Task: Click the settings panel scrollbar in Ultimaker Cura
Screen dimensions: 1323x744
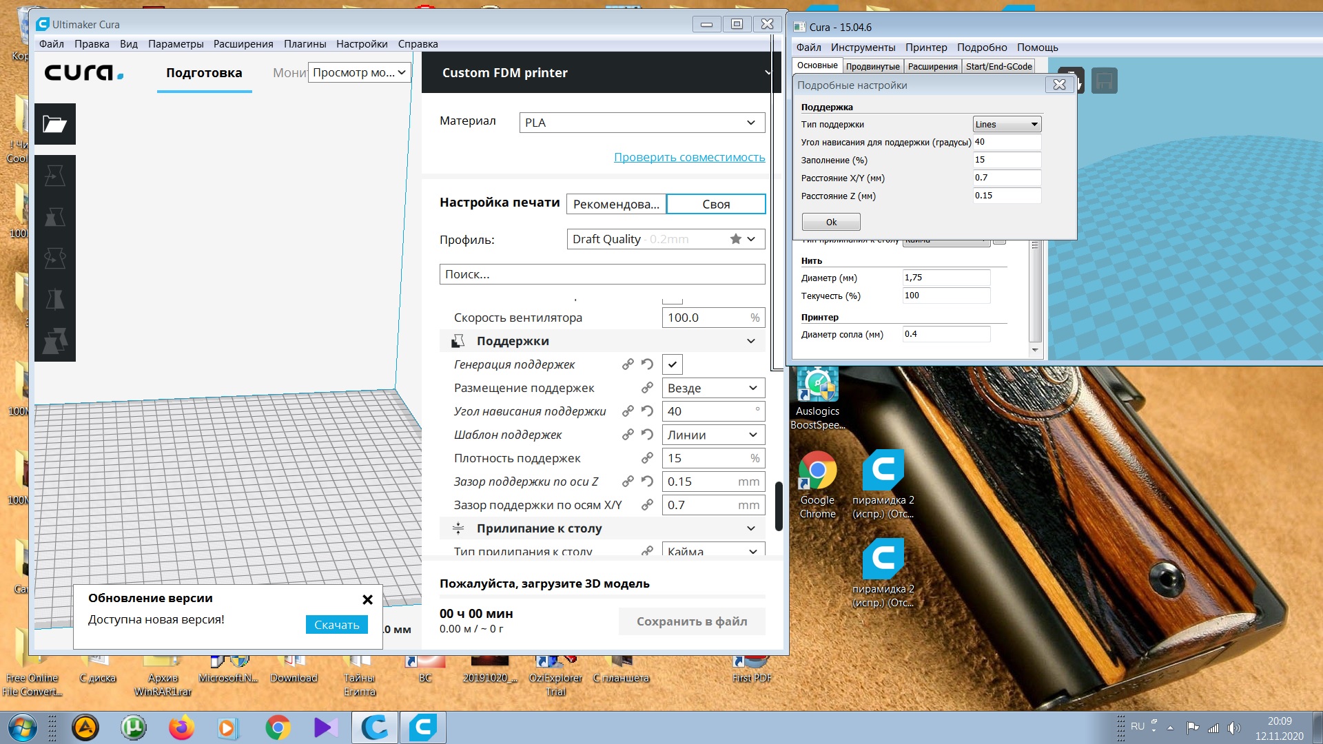Action: (779, 506)
